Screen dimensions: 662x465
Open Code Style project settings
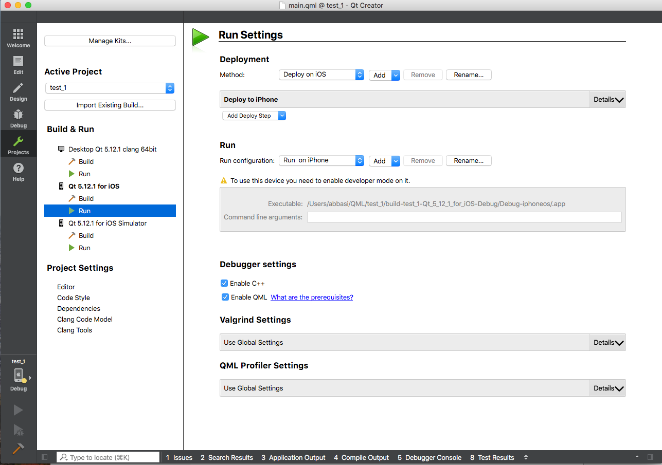pos(74,297)
